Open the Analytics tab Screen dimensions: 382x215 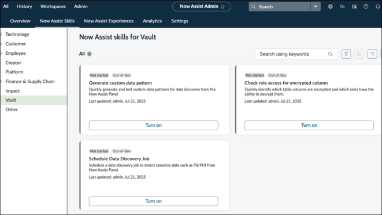(152, 21)
